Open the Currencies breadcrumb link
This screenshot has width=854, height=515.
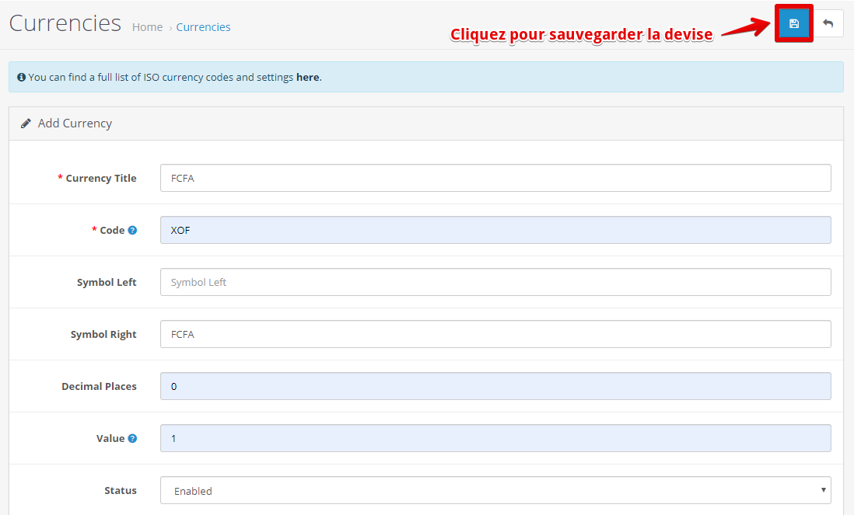tap(203, 27)
